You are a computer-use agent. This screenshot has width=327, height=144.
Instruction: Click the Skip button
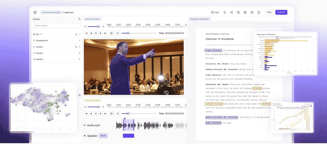click(269, 12)
